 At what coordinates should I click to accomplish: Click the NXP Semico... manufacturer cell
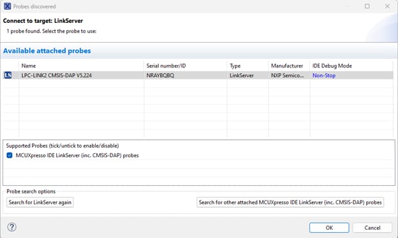(x=287, y=76)
